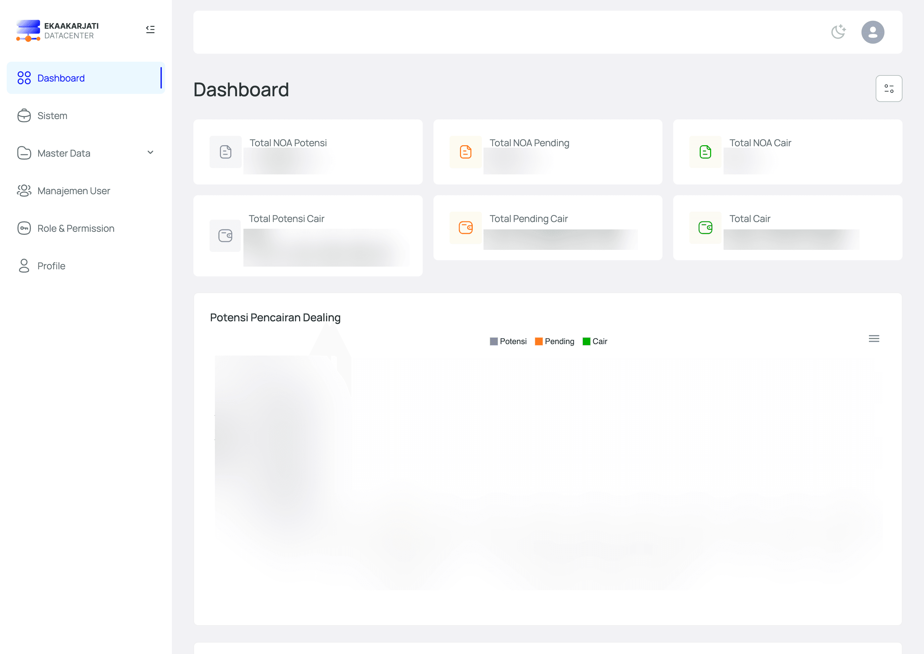This screenshot has height=654, width=924.
Task: Open the Master Data menu
Action: pyautogui.click(x=86, y=153)
